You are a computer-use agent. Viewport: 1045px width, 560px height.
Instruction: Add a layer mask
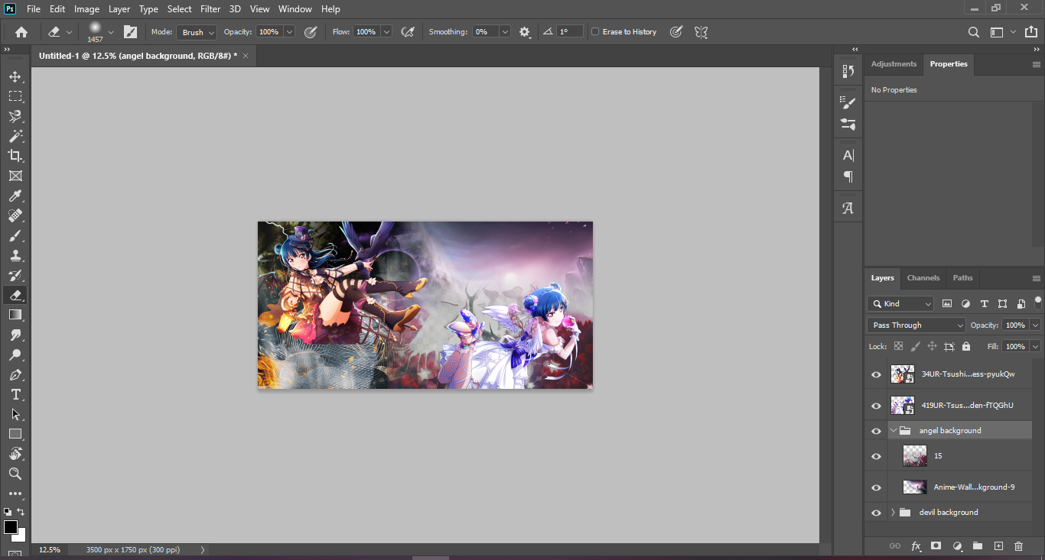point(936,546)
